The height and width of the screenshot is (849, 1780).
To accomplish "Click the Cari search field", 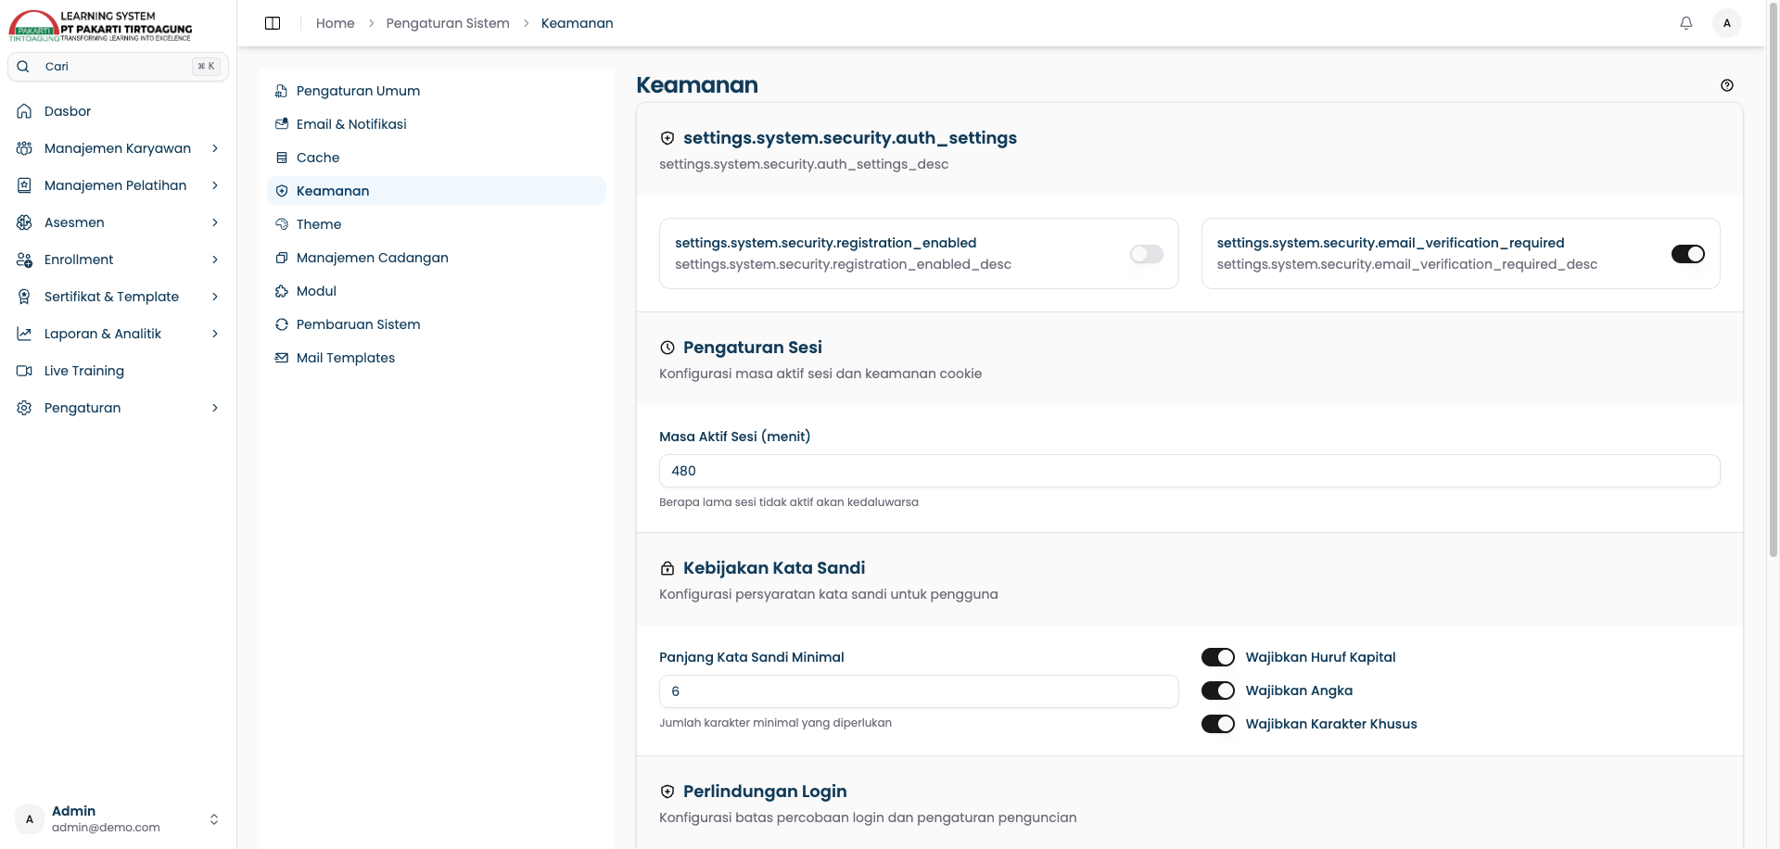I will click(118, 67).
